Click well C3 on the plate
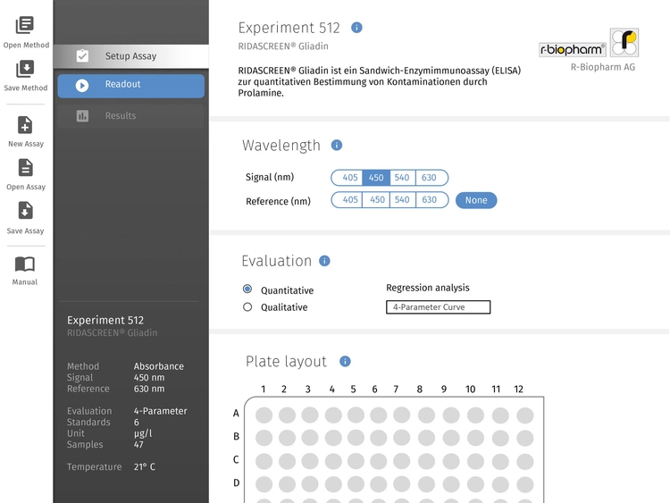670x503 pixels. [x=310, y=462]
